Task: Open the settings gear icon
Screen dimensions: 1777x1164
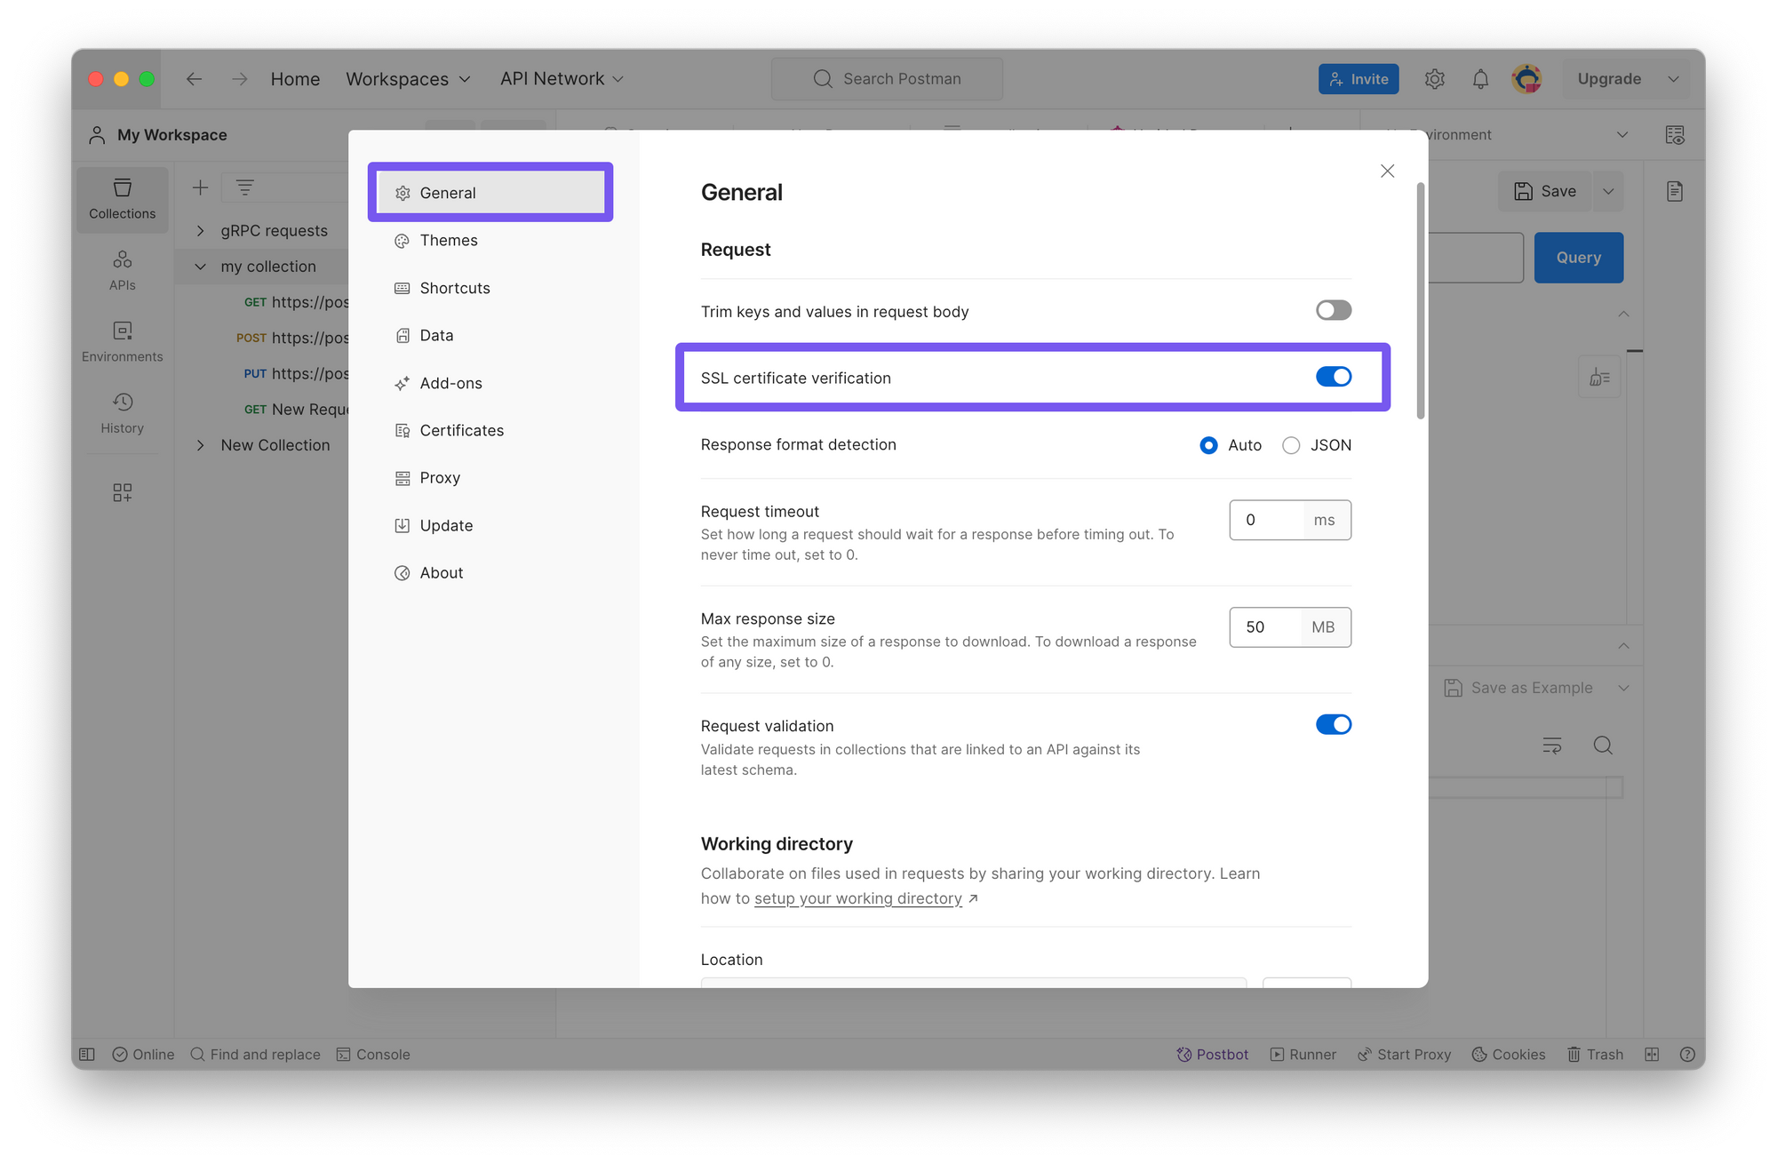Action: [1434, 79]
